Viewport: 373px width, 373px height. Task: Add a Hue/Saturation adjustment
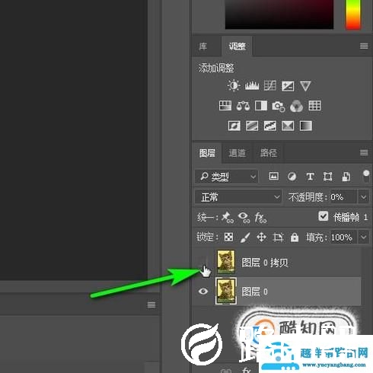click(225, 106)
